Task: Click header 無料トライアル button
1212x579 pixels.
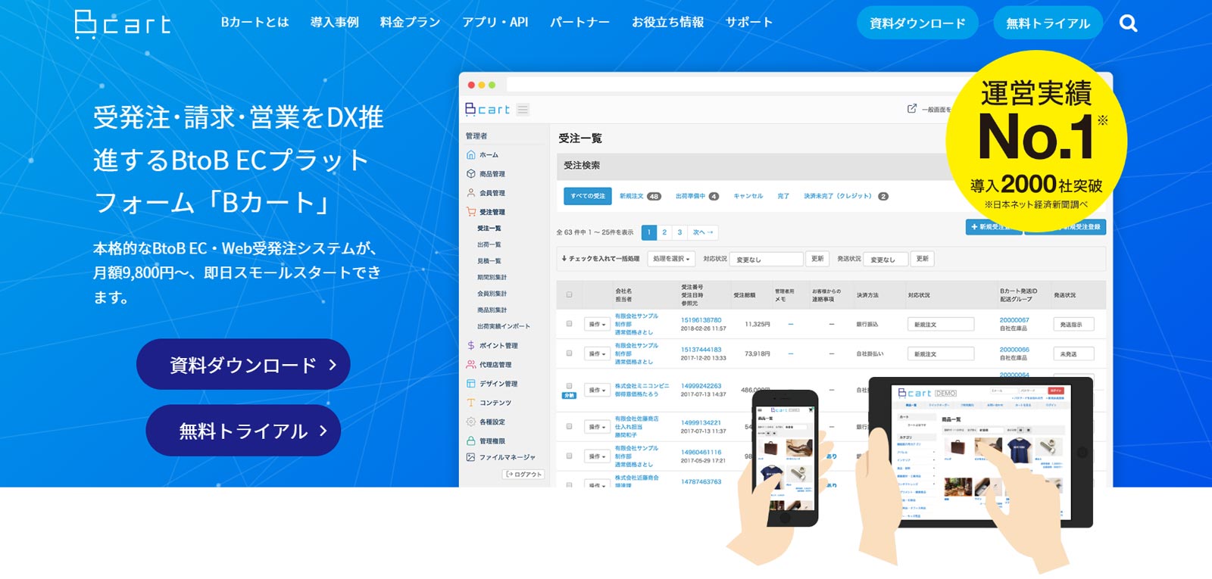Action: 1048,23
